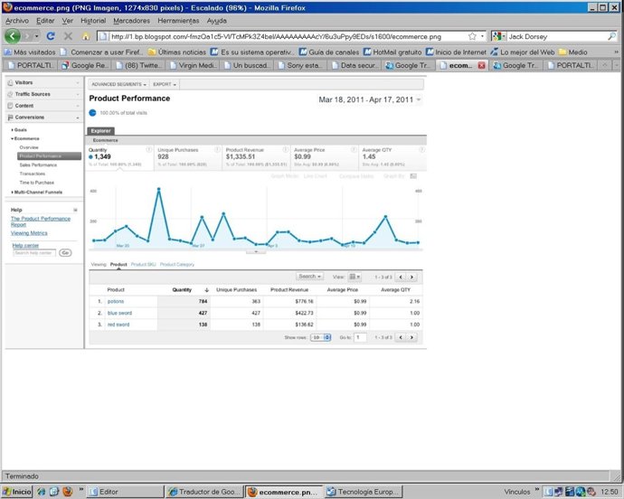The height and width of the screenshot is (499, 624).
Task: Click the blue segment circle icon
Action: pos(92,113)
